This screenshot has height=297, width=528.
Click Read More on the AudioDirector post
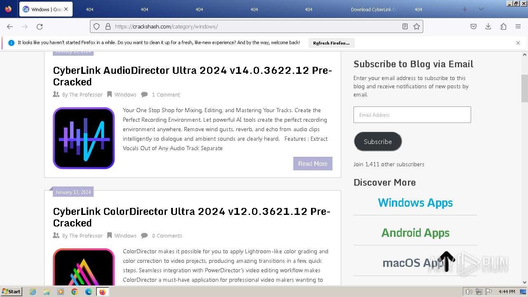pos(313,163)
